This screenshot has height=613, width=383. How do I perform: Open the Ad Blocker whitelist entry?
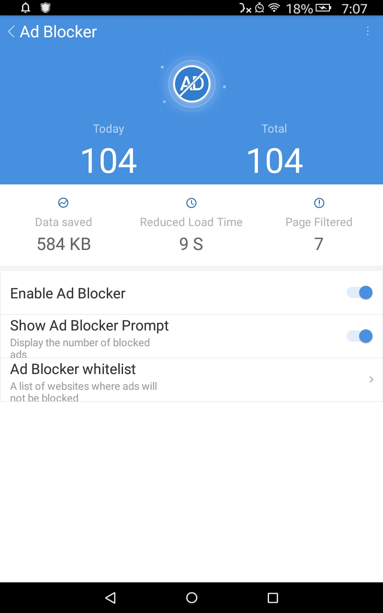(144, 379)
